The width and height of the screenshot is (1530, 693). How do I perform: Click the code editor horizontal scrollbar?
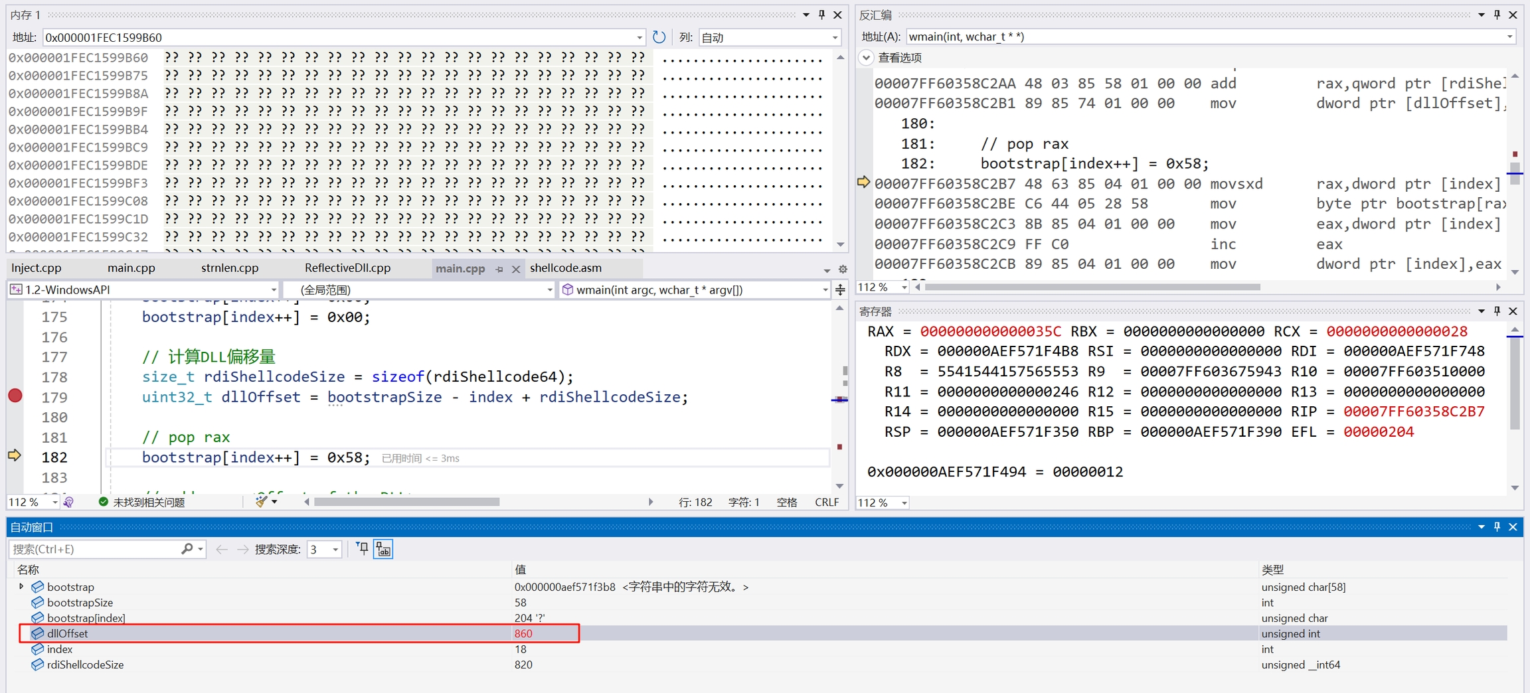click(406, 502)
